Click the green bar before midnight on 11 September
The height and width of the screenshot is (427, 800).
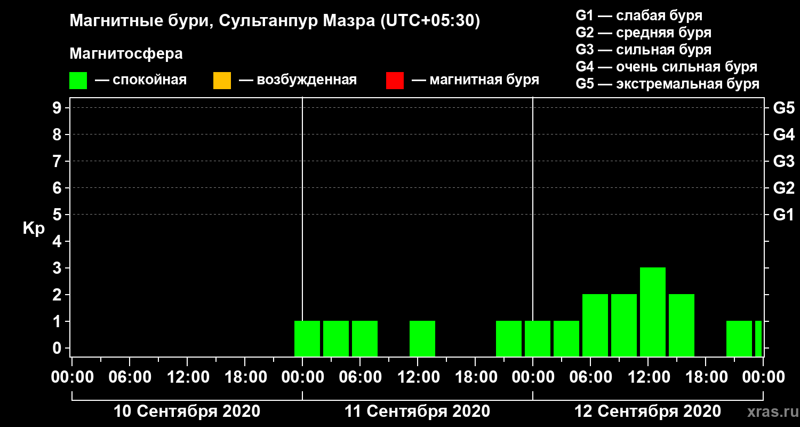(x=509, y=338)
